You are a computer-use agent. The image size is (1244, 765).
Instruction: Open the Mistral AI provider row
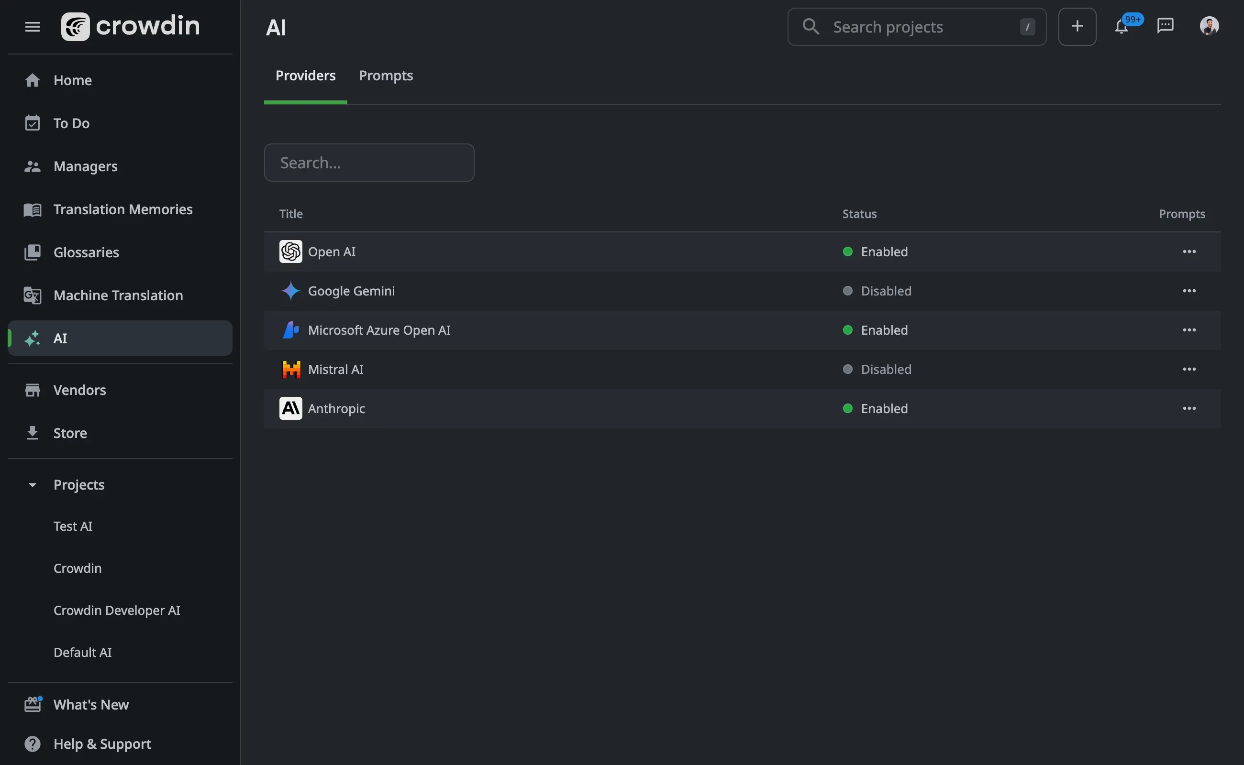(x=335, y=369)
